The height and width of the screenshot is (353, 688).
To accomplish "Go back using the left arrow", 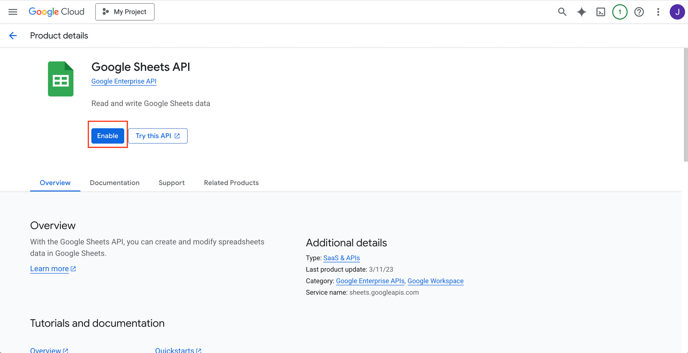I will (13, 35).
